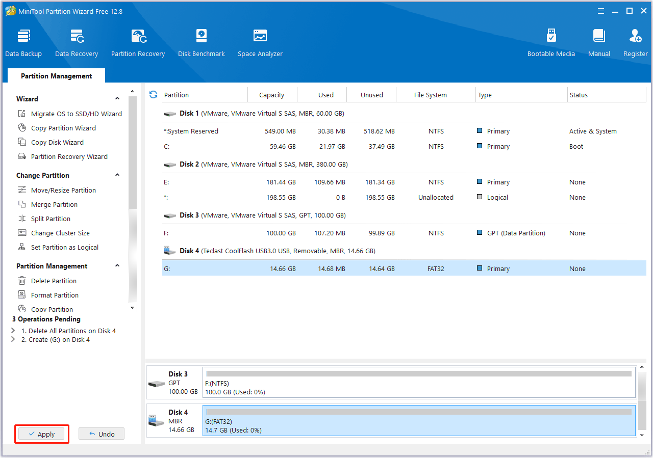Viewport: 653px width, 458px height.
Task: Choose Split Partition
Action: (x=44, y=219)
